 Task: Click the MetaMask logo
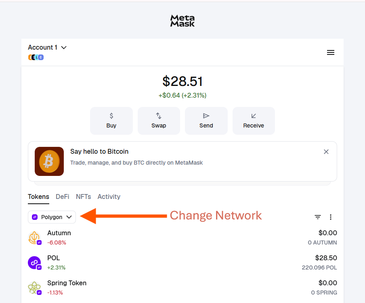coord(182,21)
